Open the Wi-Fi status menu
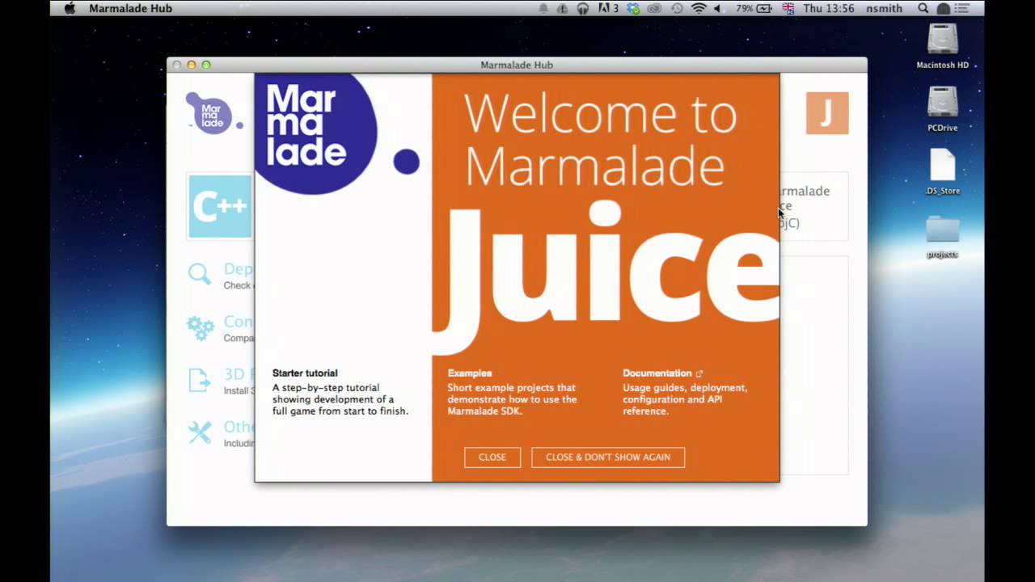 tap(699, 8)
